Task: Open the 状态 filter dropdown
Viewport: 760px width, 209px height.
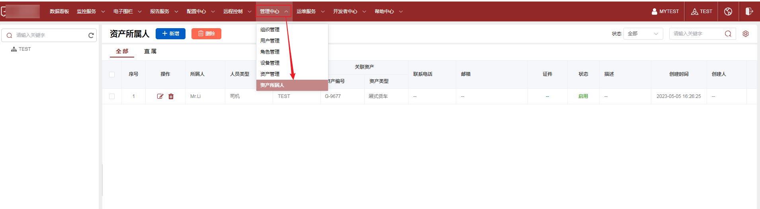Action: [x=643, y=34]
